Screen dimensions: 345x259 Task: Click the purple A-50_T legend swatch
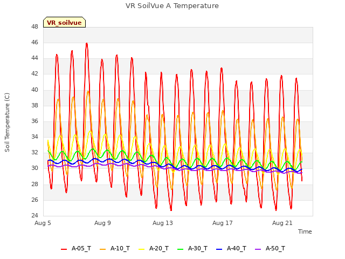(x=258, y=249)
